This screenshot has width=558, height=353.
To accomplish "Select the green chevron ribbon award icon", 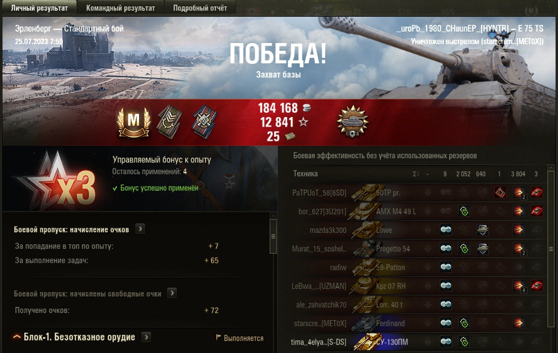I will pyautogui.click(x=170, y=122).
